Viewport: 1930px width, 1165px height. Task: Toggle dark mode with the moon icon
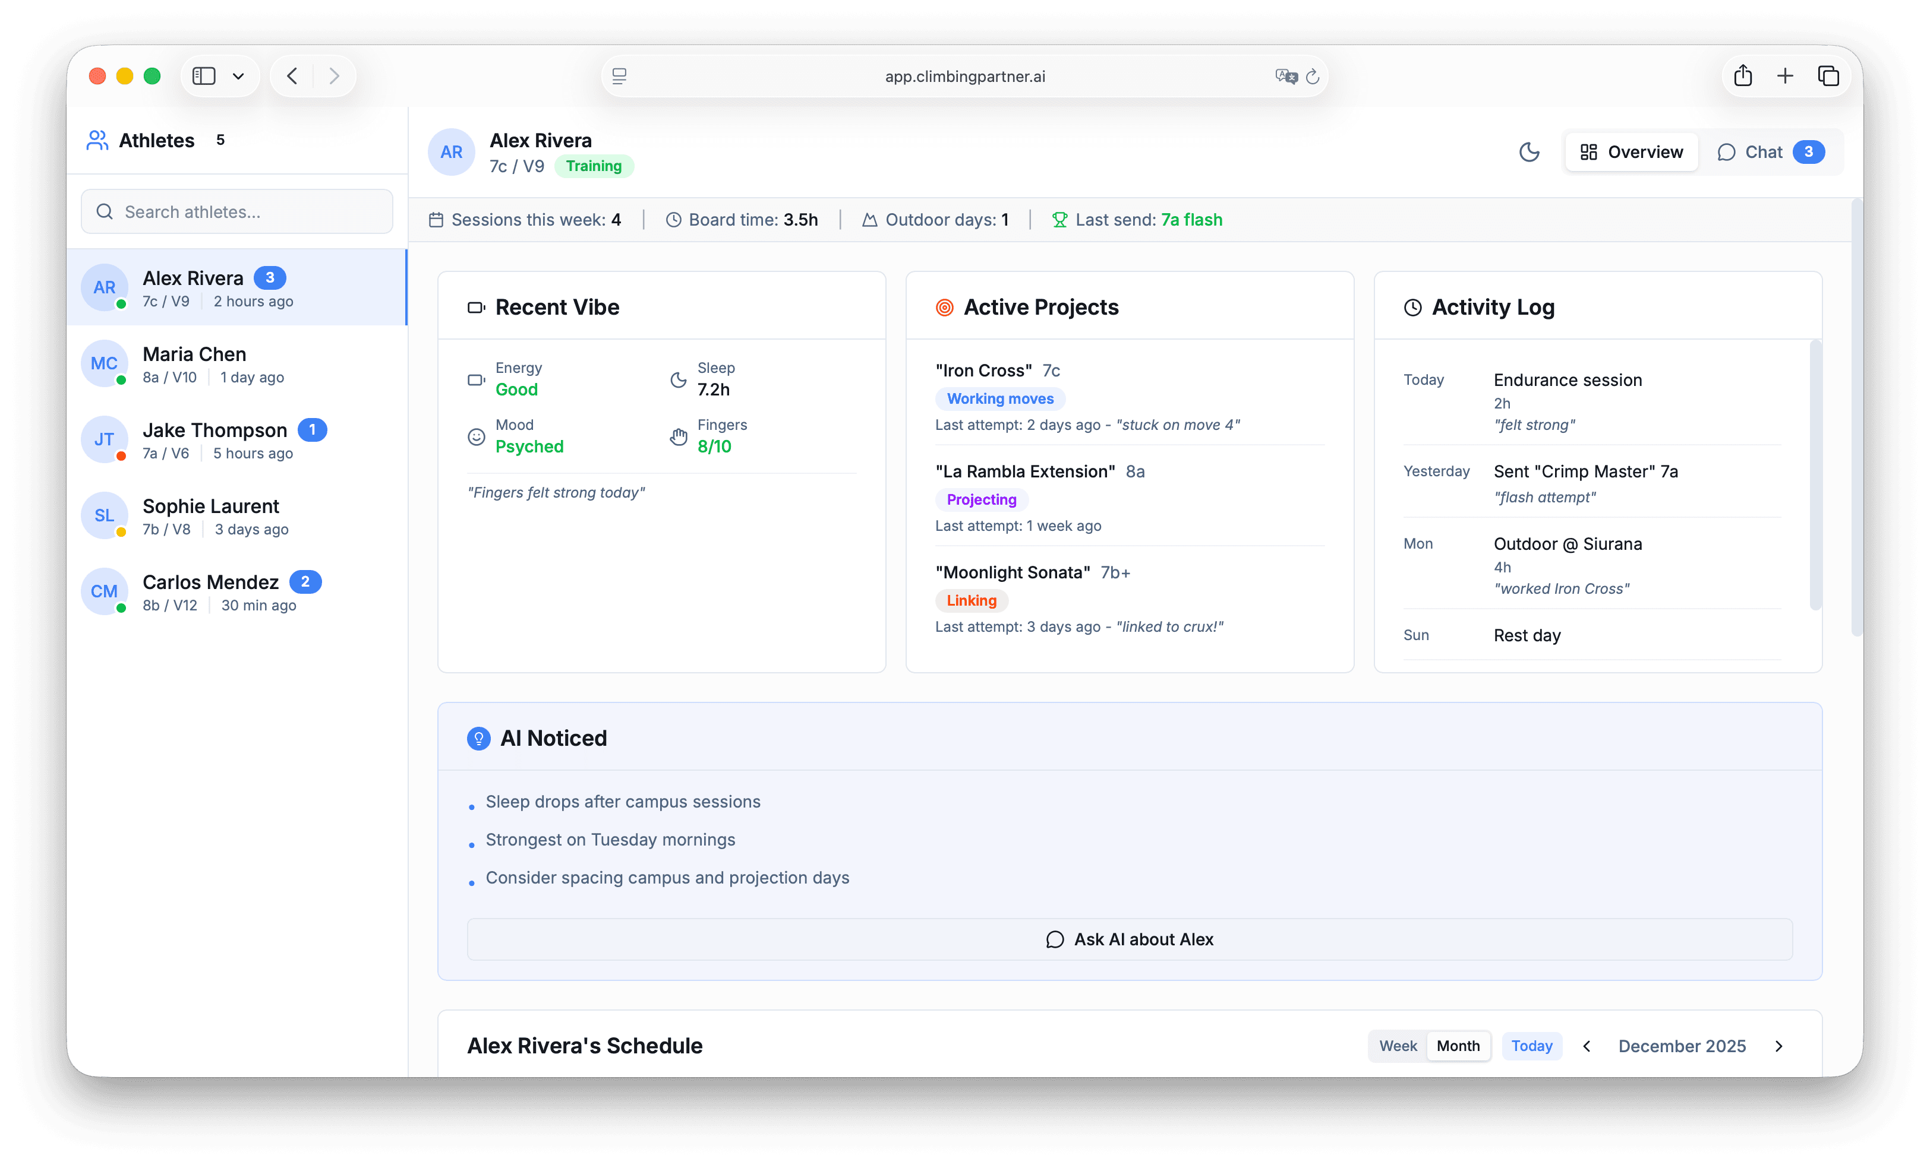pos(1530,152)
